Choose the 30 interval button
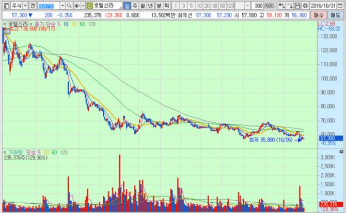Screen dimensions: 346x213 point(214,6)
